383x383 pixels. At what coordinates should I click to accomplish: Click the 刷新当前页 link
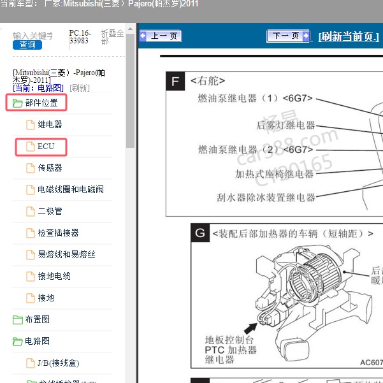point(349,36)
